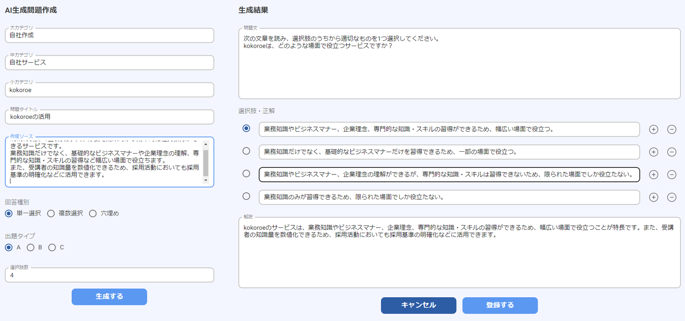Click the 選択肢数 input field
The height and width of the screenshot is (321, 685).
109,275
